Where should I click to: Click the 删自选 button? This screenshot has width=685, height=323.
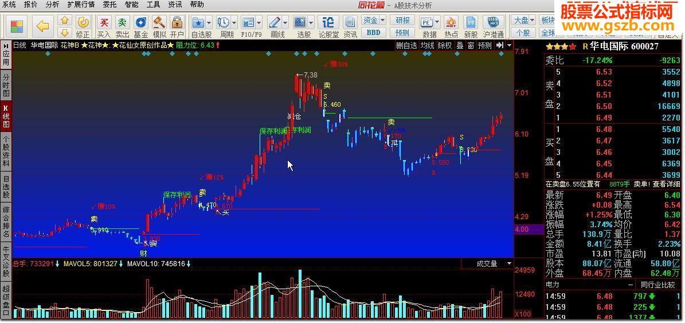point(406,45)
